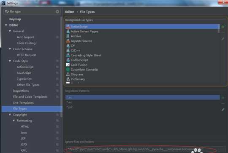Click the add file type plus button
Screen dimensions: 228x153
coord(223,27)
